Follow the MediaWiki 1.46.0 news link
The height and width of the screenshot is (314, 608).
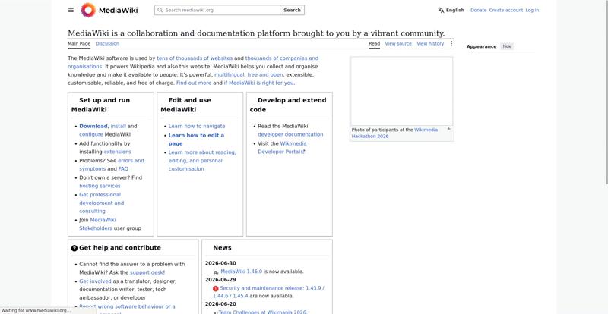point(241,272)
